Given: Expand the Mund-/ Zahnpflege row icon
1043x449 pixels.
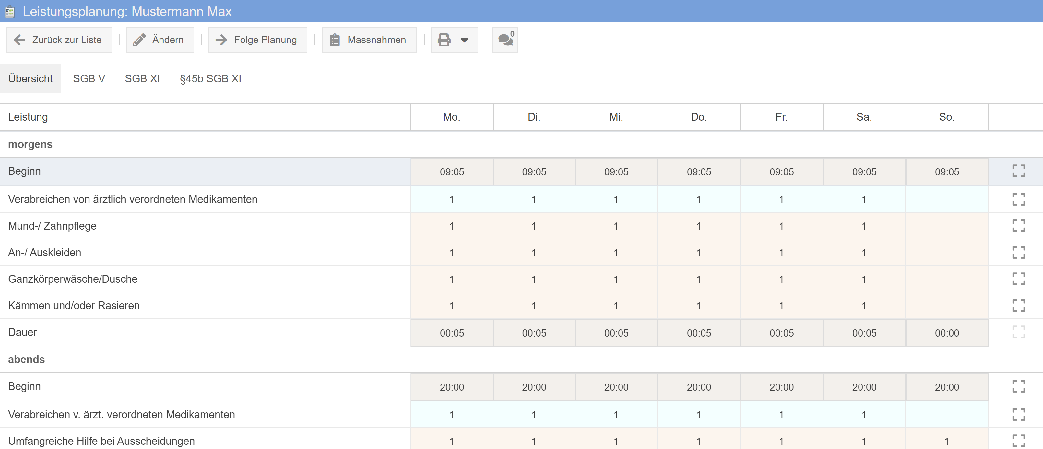Looking at the screenshot, I should point(1018,226).
